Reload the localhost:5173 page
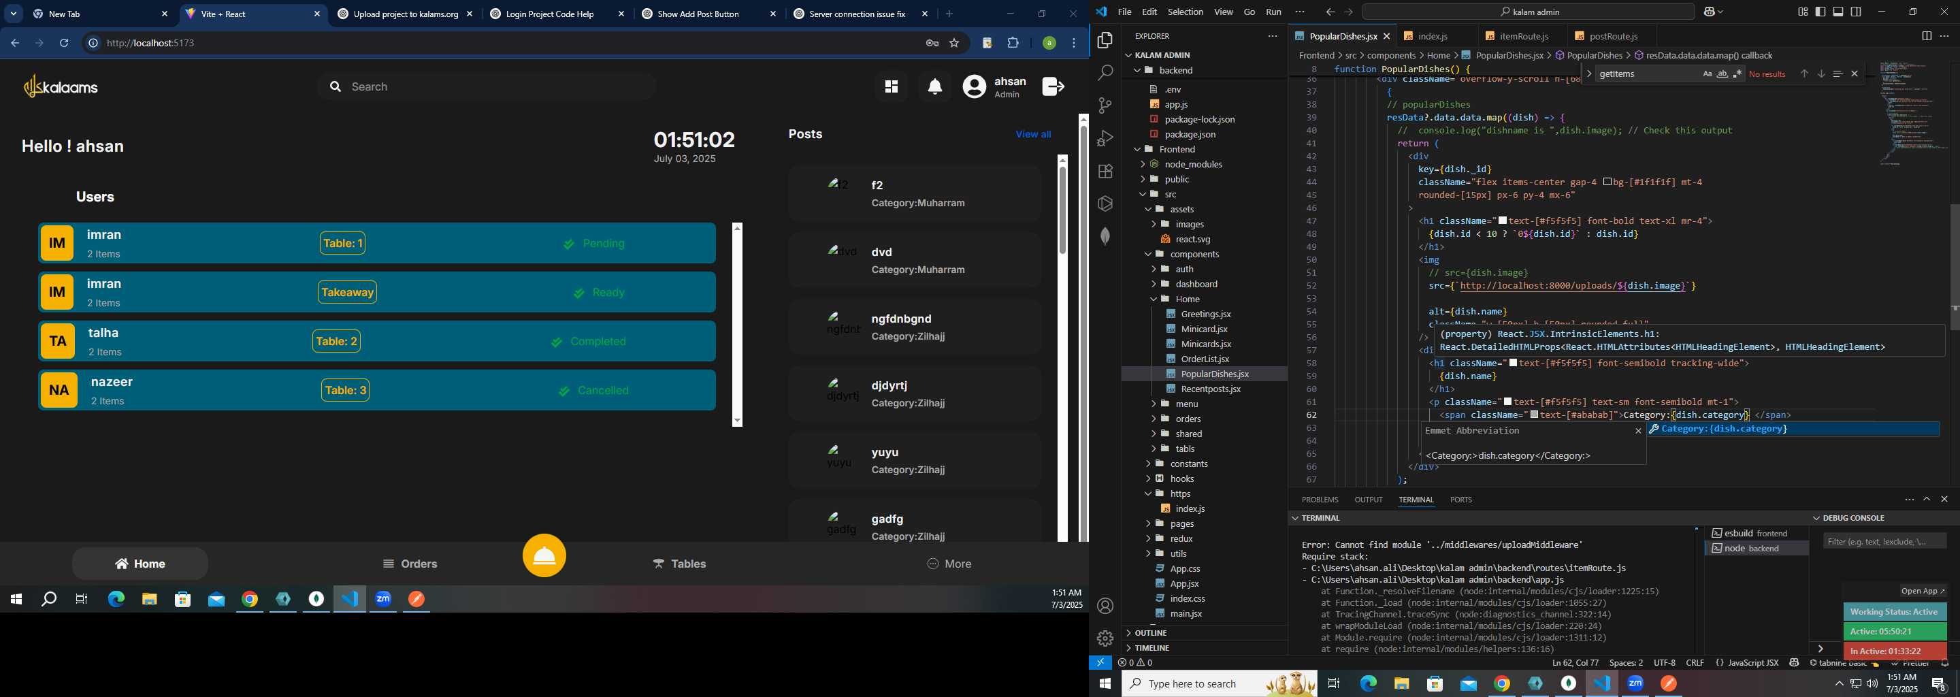Image resolution: width=1960 pixels, height=697 pixels. [x=64, y=44]
